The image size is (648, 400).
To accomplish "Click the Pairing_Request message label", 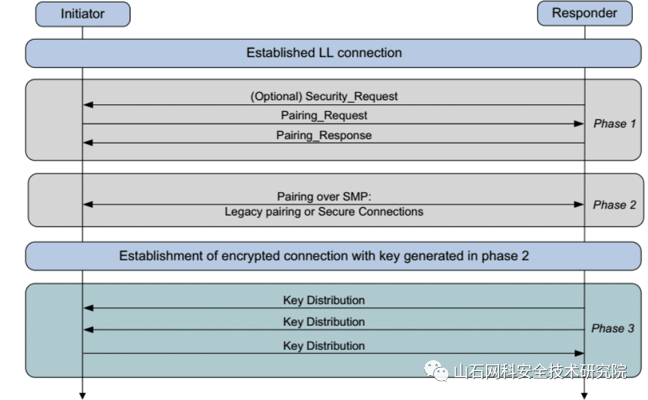I will tap(323, 115).
